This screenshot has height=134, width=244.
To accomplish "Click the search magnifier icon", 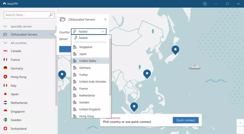I will coord(51,15).
